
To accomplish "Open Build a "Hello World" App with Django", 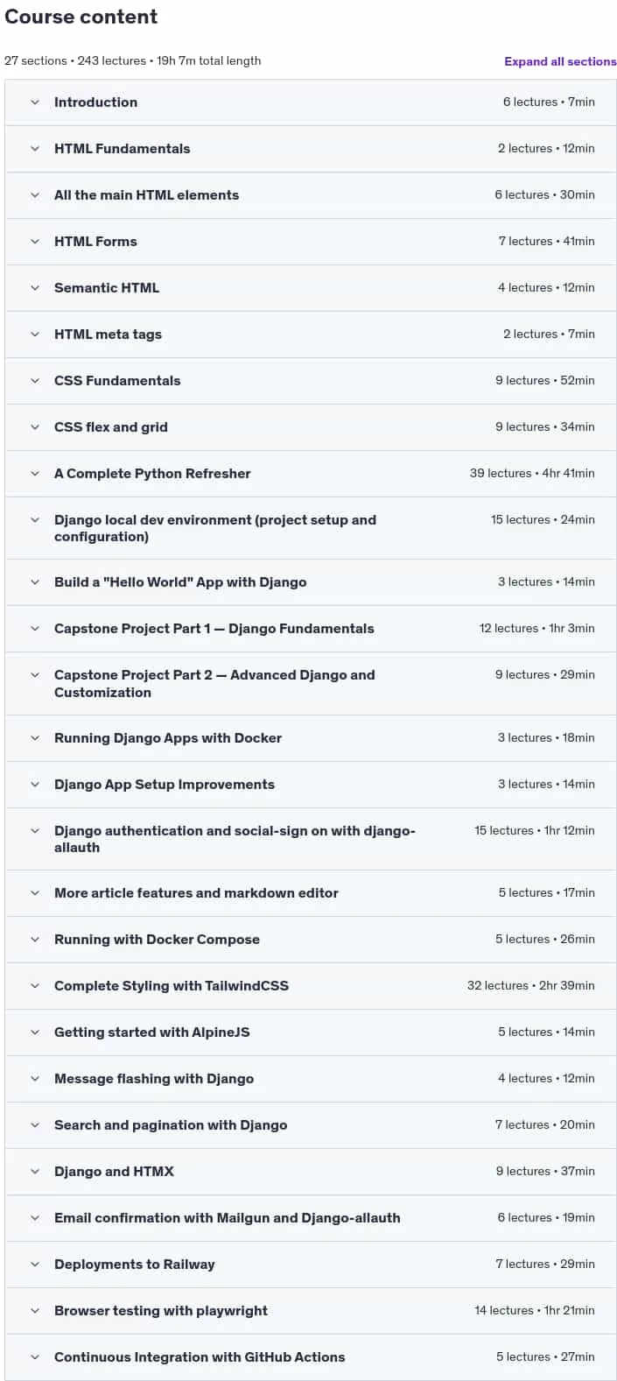I will point(180,582).
